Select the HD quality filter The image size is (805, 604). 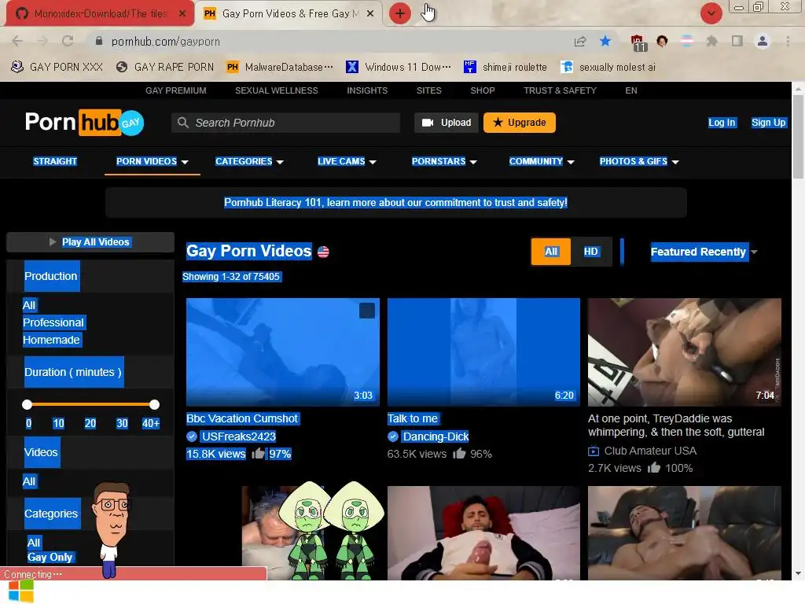[x=591, y=252]
